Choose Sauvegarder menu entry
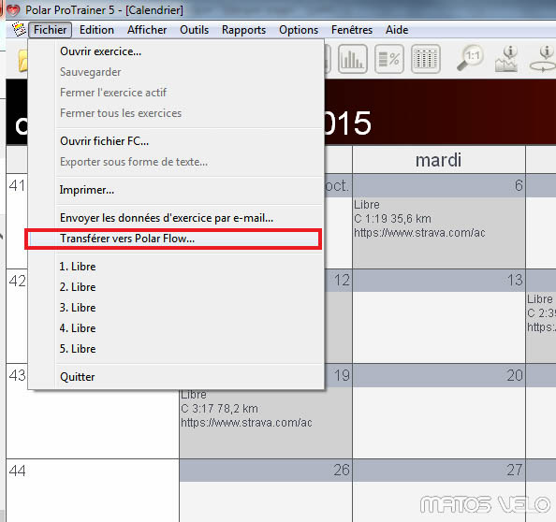 pos(176,72)
